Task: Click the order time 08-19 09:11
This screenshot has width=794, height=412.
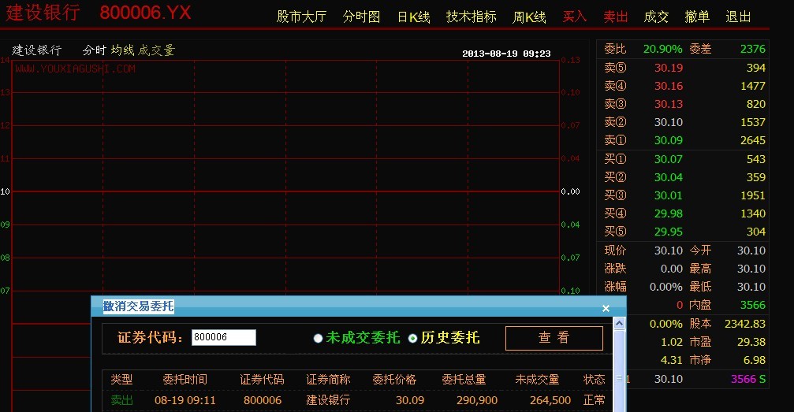Action: [x=185, y=400]
